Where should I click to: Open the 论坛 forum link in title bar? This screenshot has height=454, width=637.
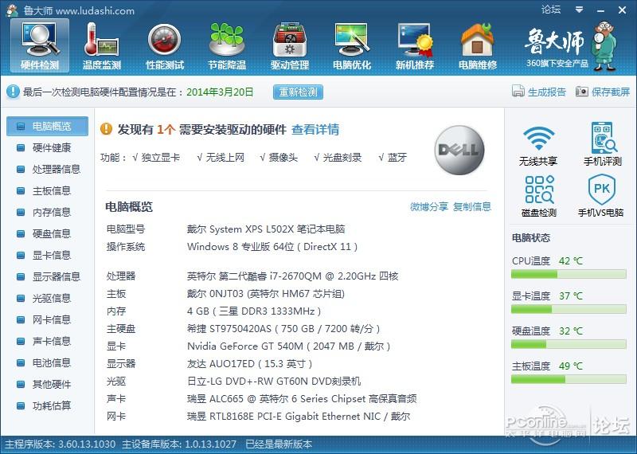tap(551, 10)
